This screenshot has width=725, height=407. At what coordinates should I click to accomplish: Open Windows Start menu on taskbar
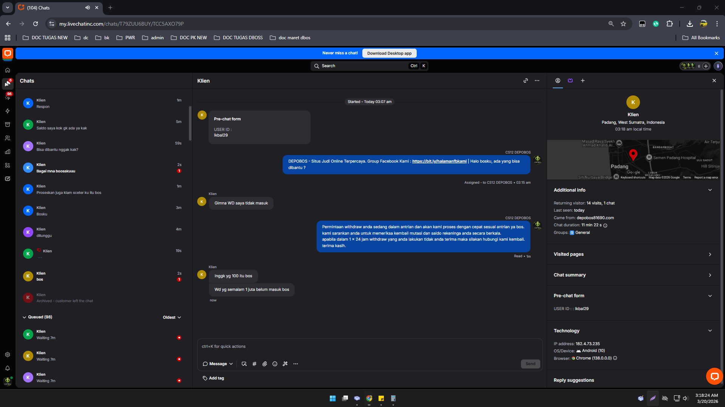[332, 398]
